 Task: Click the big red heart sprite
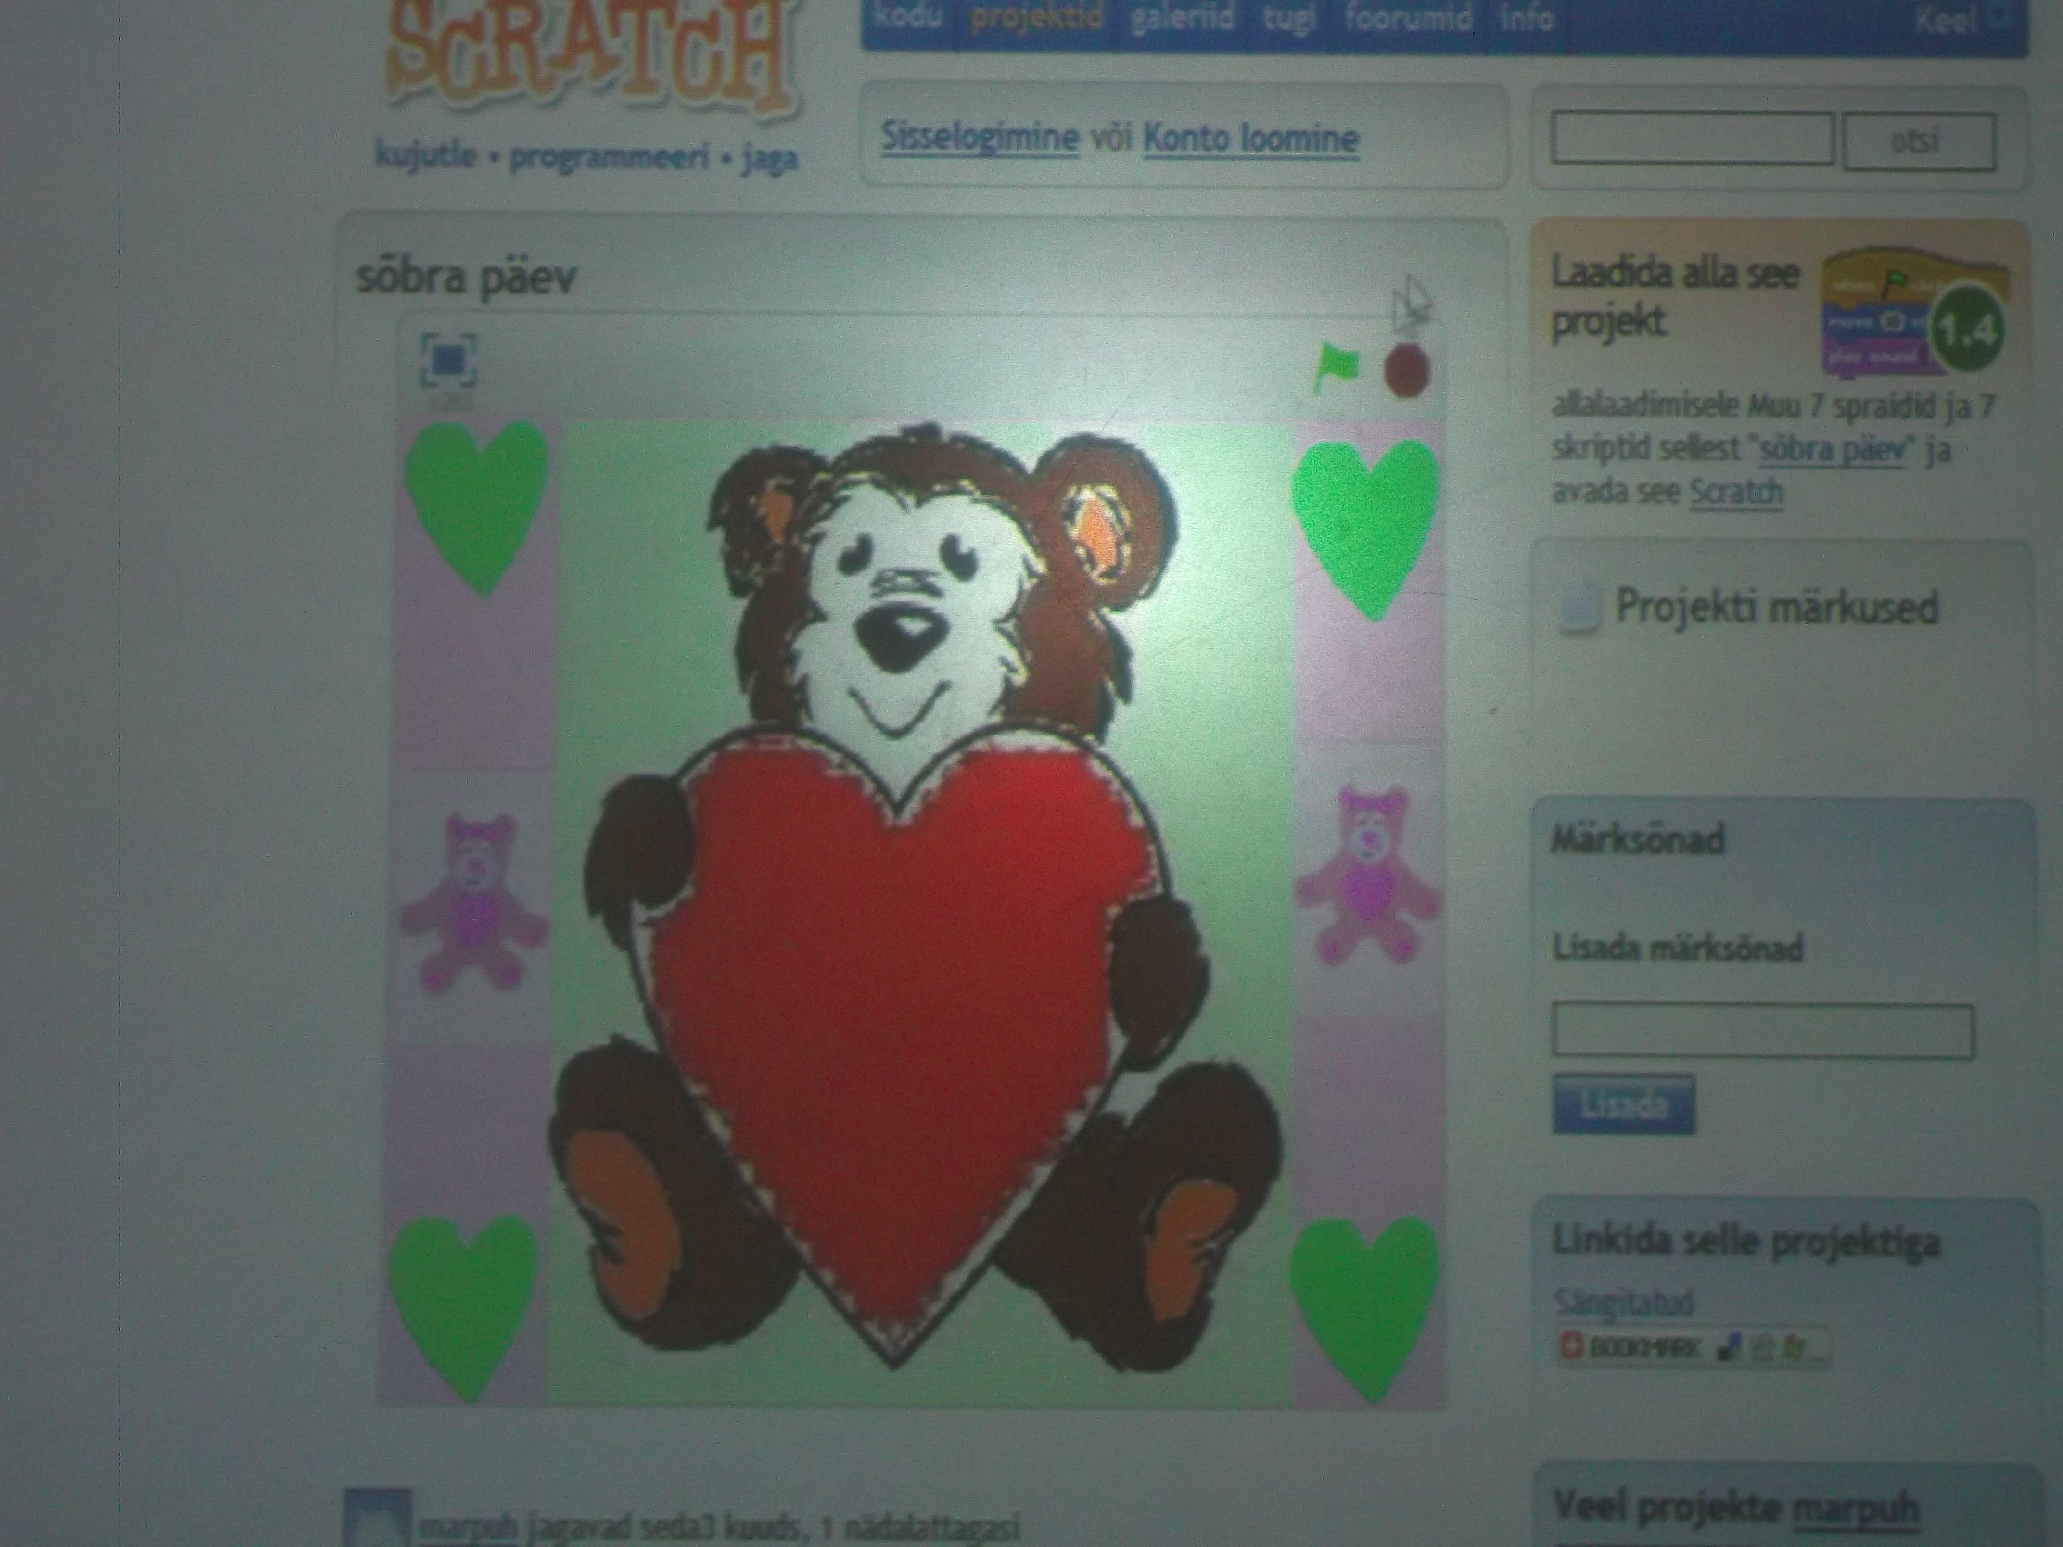(x=895, y=1035)
